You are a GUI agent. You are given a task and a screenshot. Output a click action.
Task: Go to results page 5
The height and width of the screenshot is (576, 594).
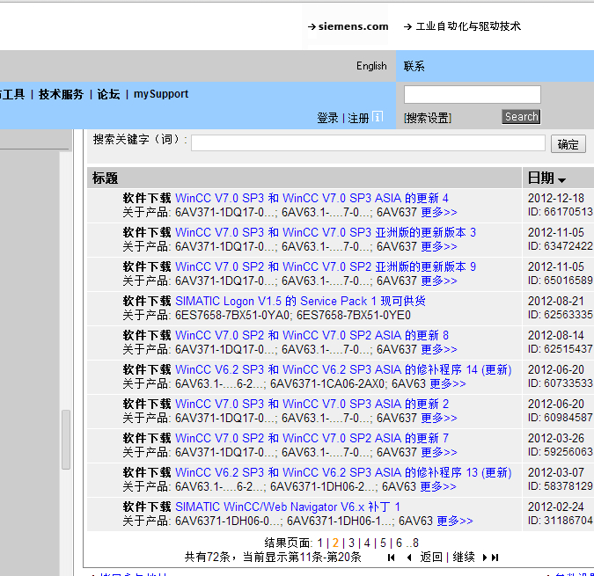point(383,543)
